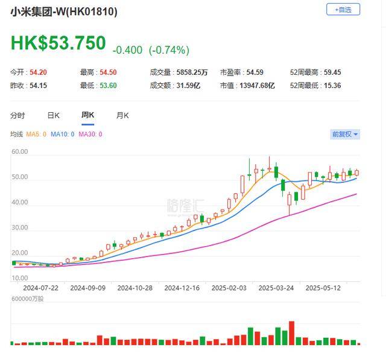Image resolution: width=386 pixels, height=353 pixels.
Task: Switch to the 月K monthly chart tab
Action: (122, 115)
